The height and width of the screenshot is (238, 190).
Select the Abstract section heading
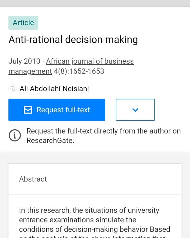pyautogui.click(x=33, y=179)
